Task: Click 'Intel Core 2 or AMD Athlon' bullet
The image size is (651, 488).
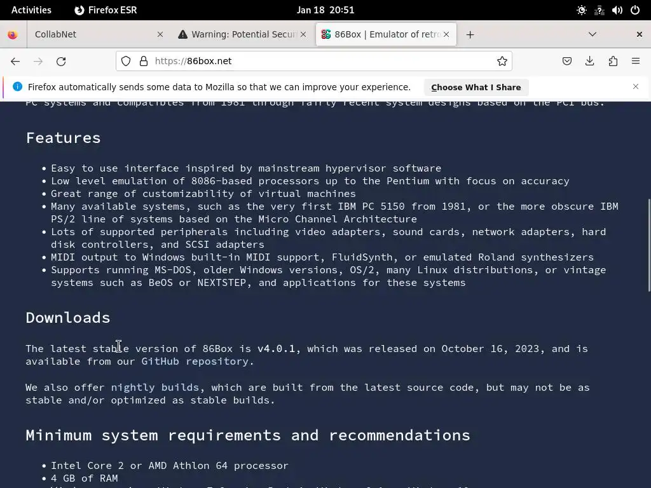Action: point(169,466)
